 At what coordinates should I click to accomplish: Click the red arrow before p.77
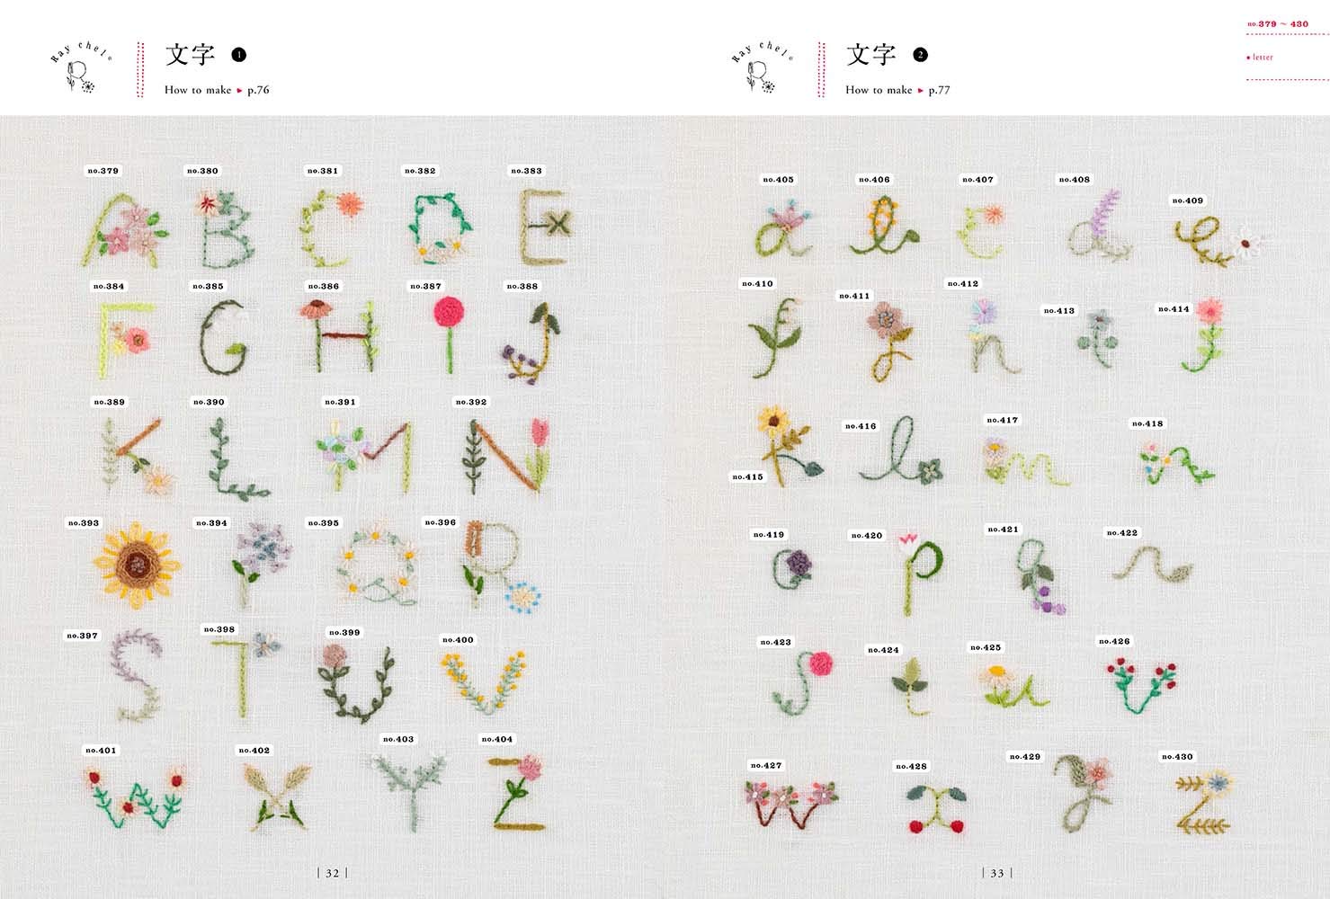(x=920, y=90)
